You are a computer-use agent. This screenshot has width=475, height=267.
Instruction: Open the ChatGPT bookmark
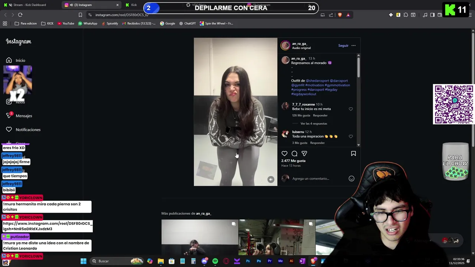click(x=187, y=23)
